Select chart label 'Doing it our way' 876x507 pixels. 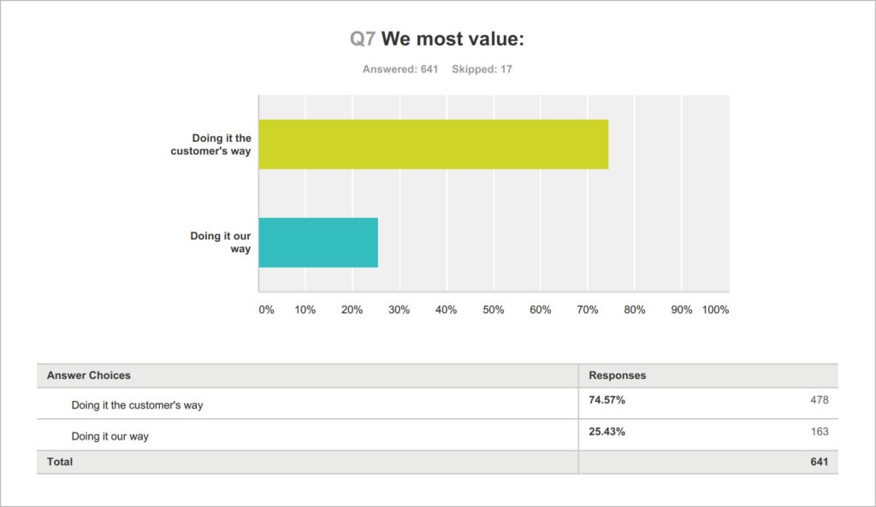pyautogui.click(x=221, y=243)
